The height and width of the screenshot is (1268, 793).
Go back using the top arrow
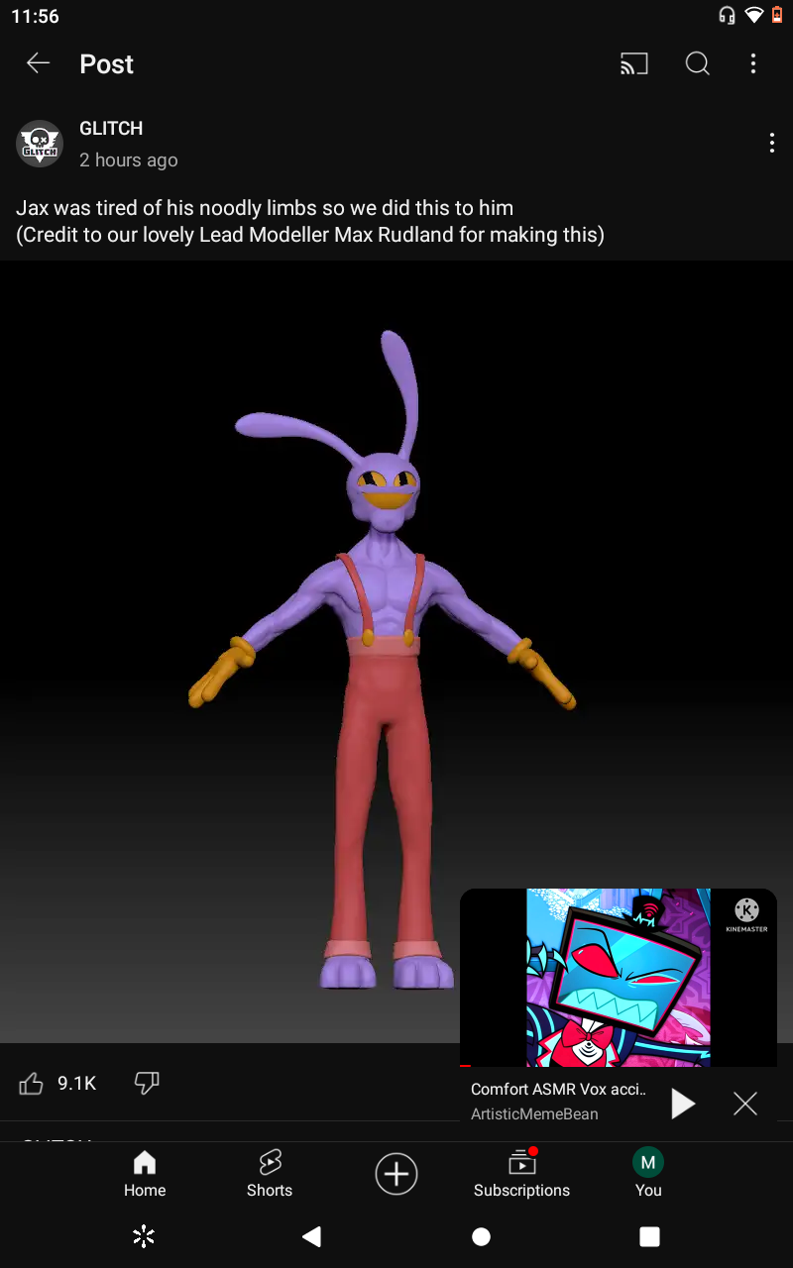38,64
